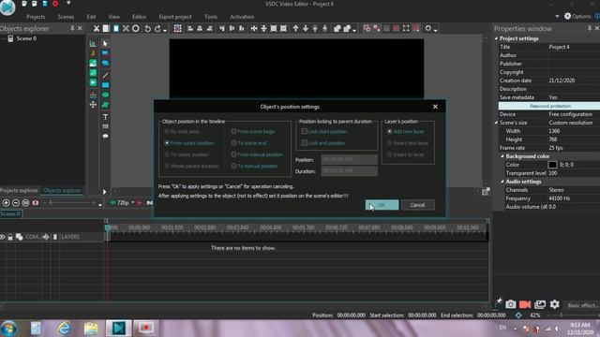The width and height of the screenshot is (600, 337).
Task: Click the Select all objects toolbar icon
Action: coord(177,29)
